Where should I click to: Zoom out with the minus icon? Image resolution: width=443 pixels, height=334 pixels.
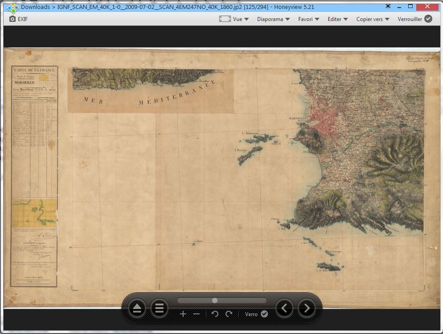pos(196,314)
